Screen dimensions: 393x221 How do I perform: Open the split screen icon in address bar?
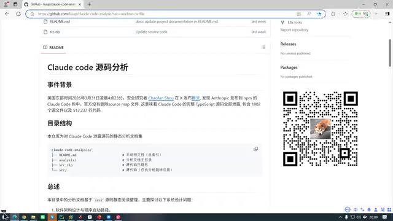click(x=298, y=14)
